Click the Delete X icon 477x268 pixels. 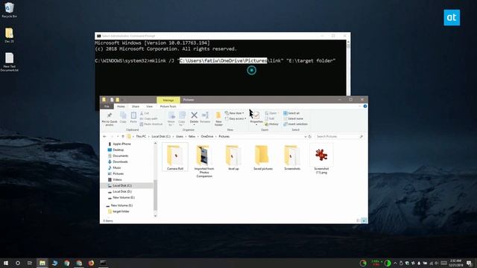pos(194,115)
